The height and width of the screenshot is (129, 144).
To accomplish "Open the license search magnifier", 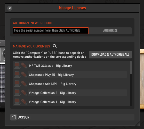I will point(55,46).
